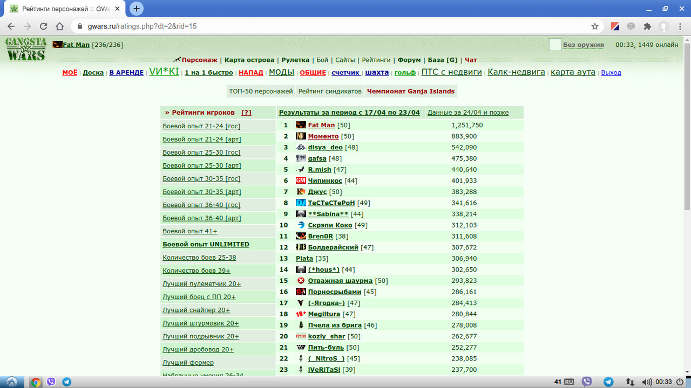Image resolution: width=691 pixels, height=388 pixels.
Task: Open Данные за 24/04 и позже
Action: (468, 113)
